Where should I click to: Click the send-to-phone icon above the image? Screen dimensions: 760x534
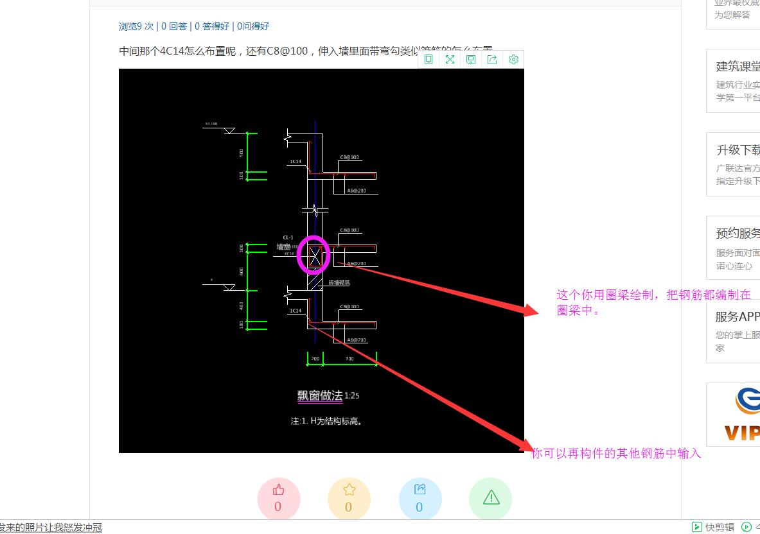tap(429, 60)
